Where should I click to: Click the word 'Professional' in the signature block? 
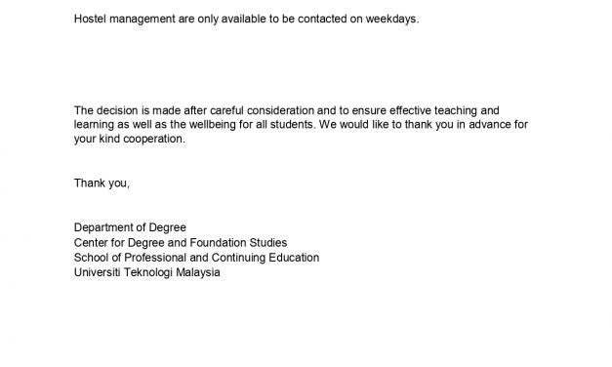click(155, 258)
